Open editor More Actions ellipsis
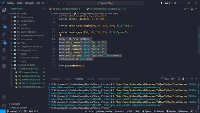This screenshot has width=200, height=113. point(196,9)
